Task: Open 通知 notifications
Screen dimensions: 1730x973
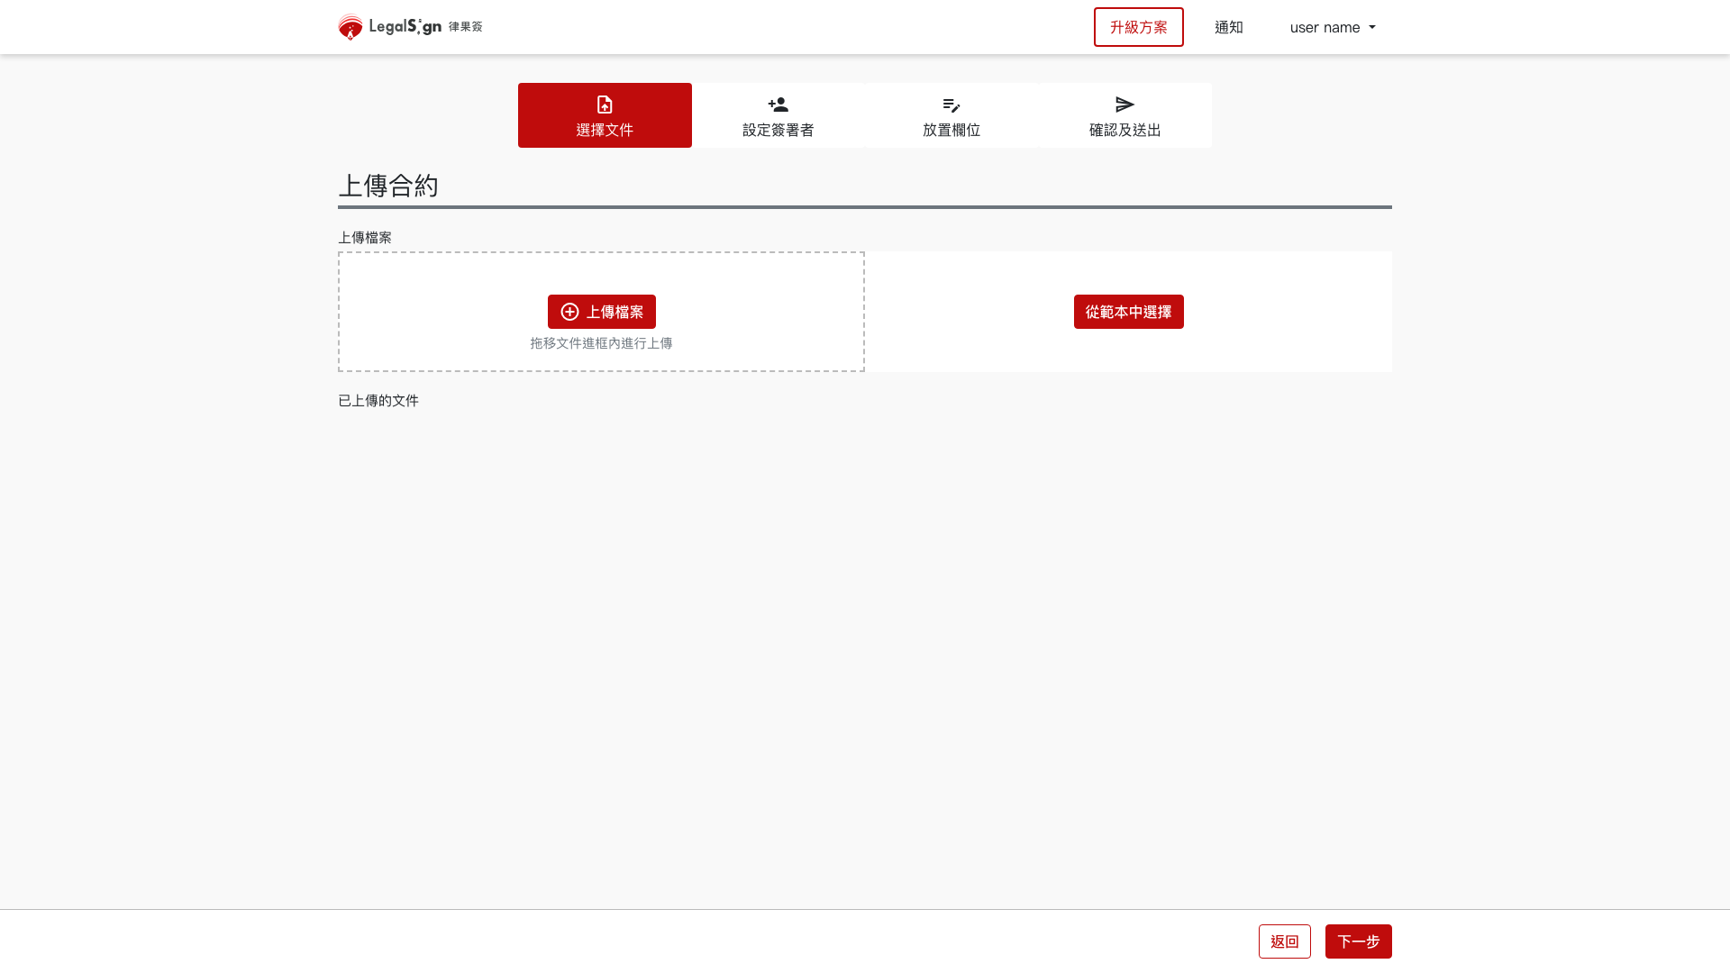Action: click(x=1228, y=27)
